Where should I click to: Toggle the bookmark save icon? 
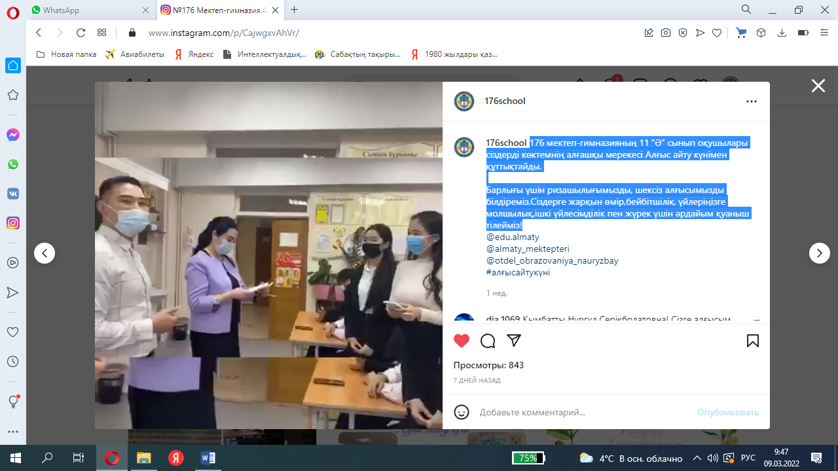753,341
